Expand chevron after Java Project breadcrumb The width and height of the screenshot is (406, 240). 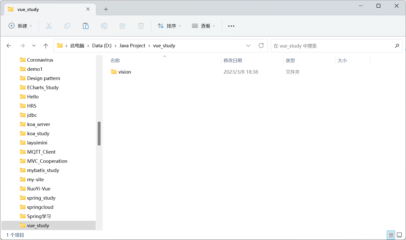(149, 46)
